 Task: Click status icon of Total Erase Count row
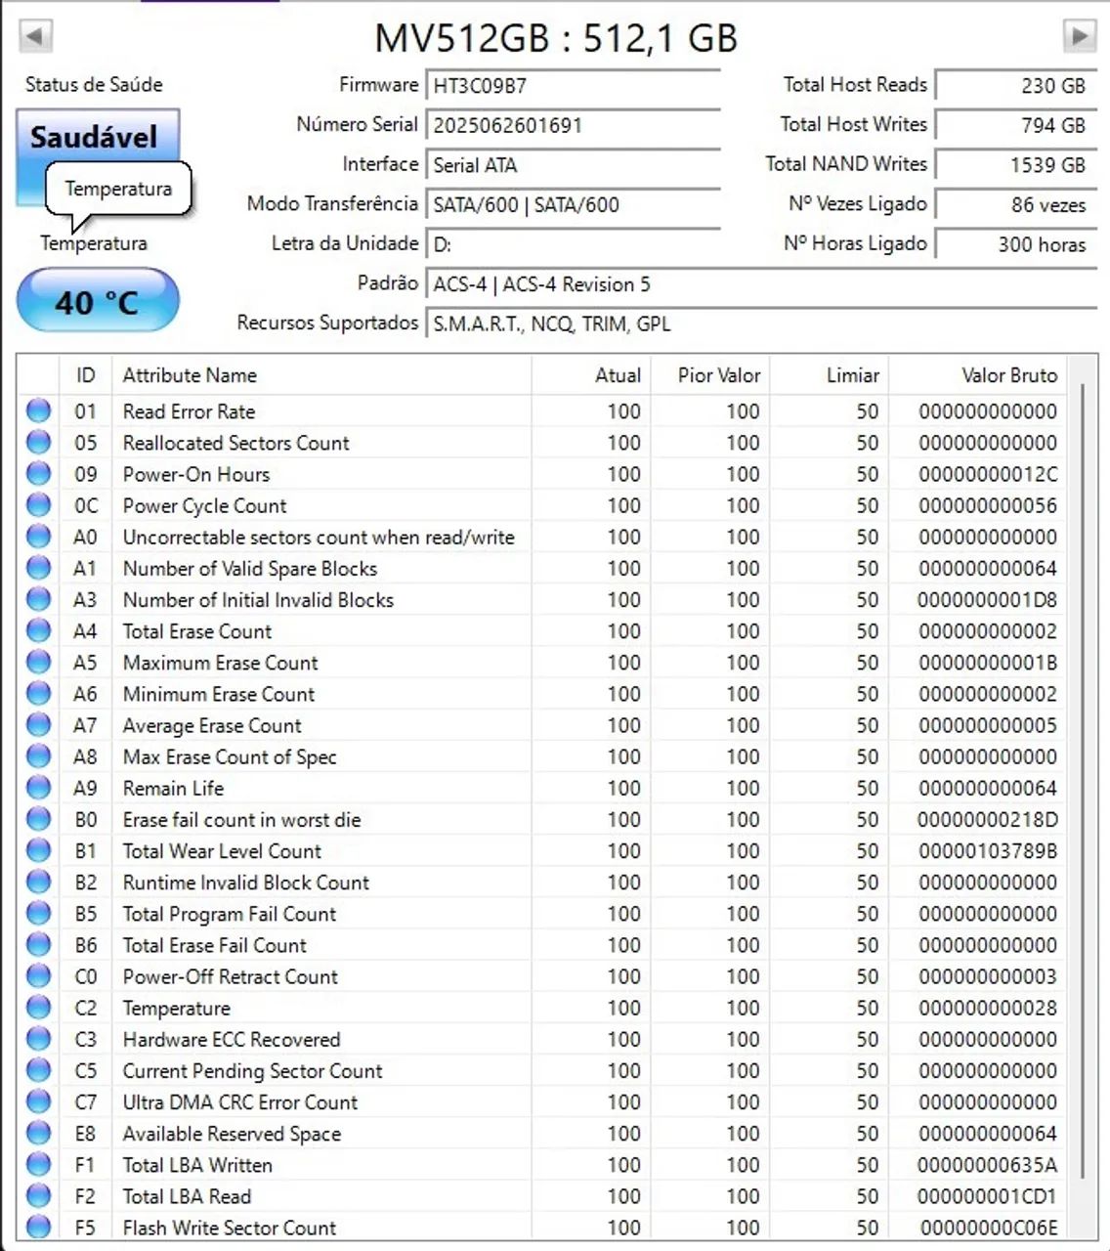pos(38,630)
